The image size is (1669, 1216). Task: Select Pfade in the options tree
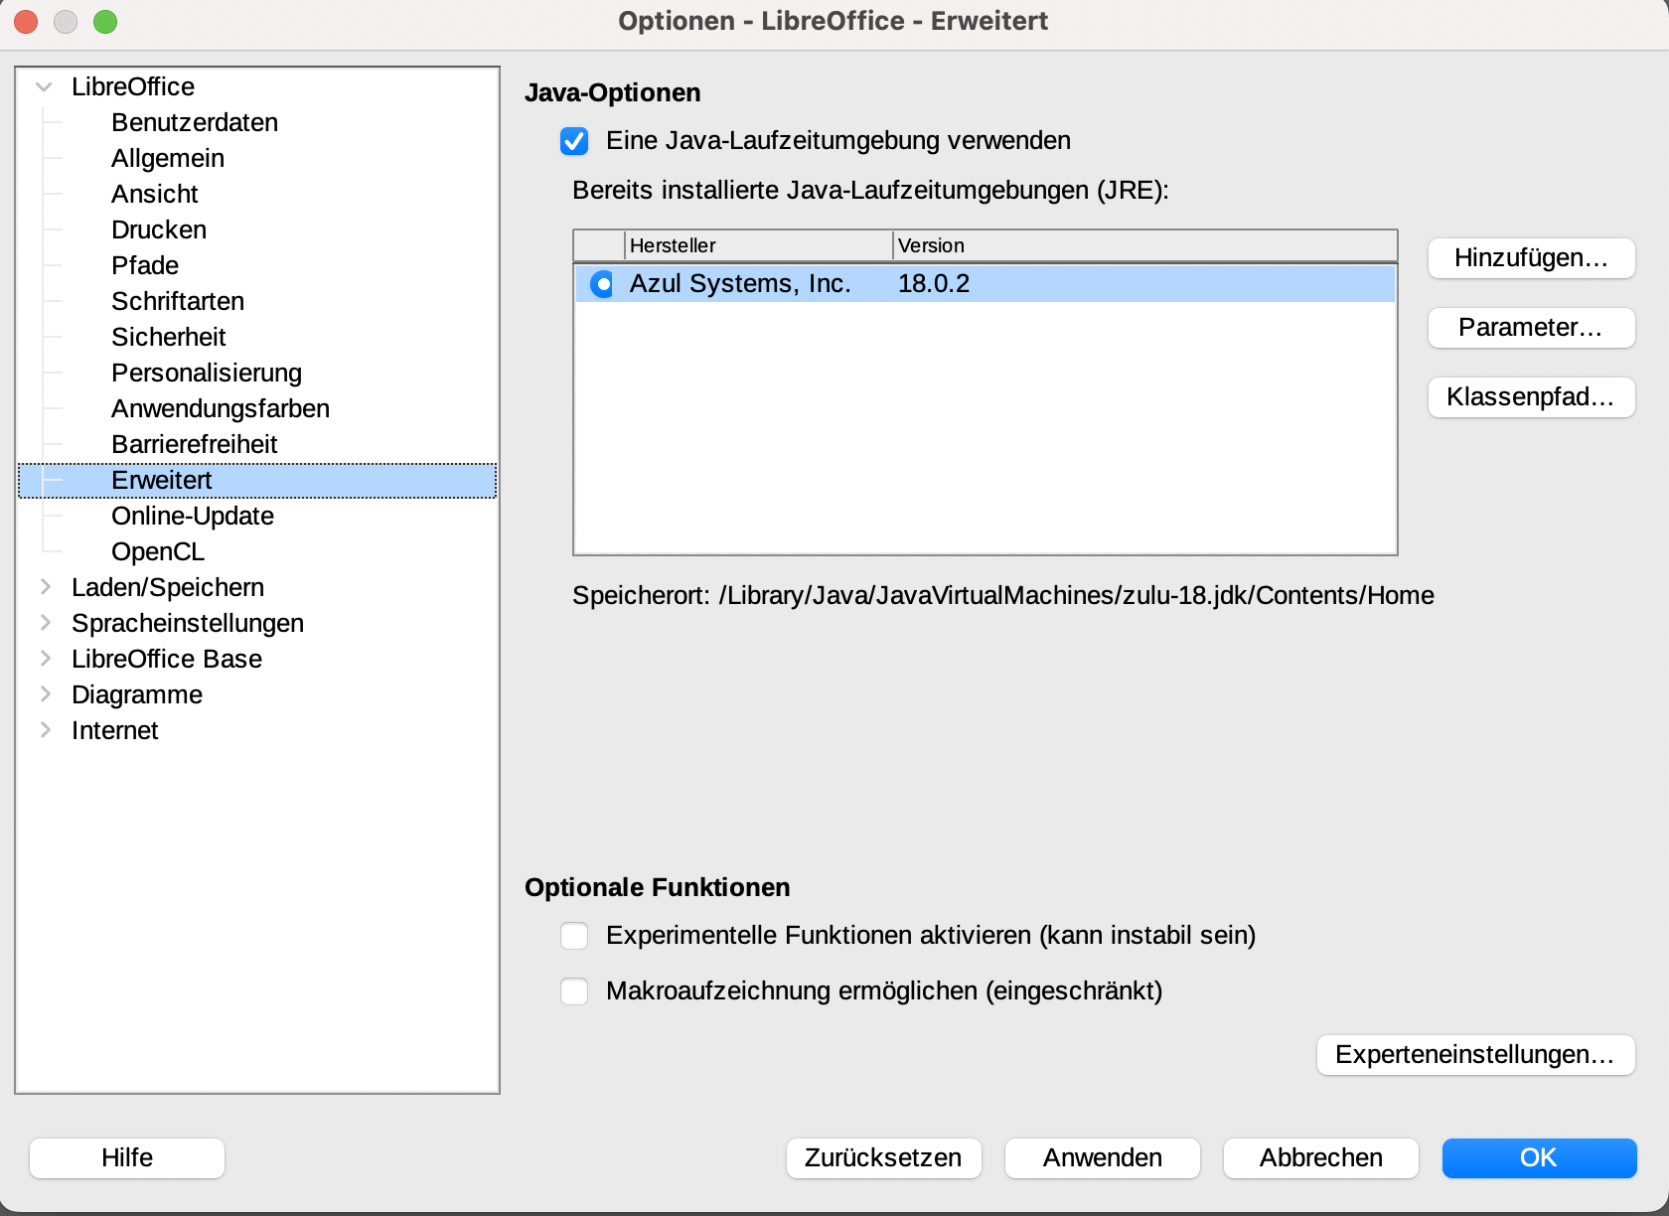click(x=145, y=265)
